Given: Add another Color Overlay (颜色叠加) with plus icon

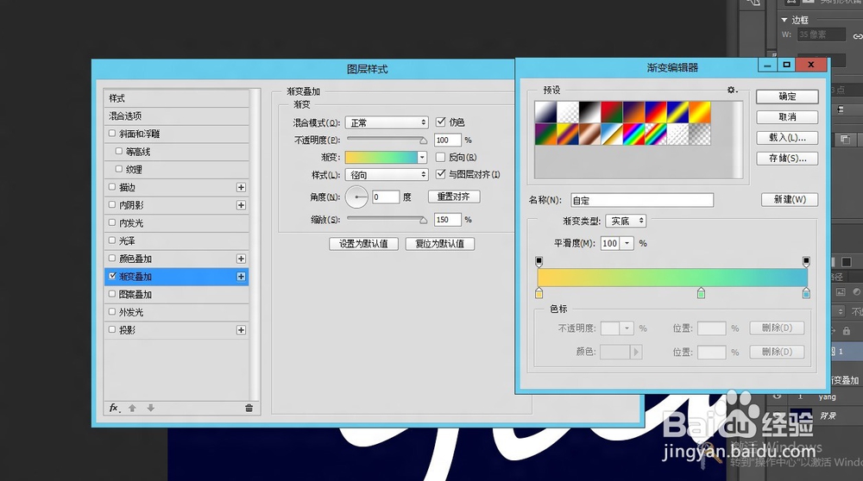Looking at the screenshot, I should click(241, 259).
